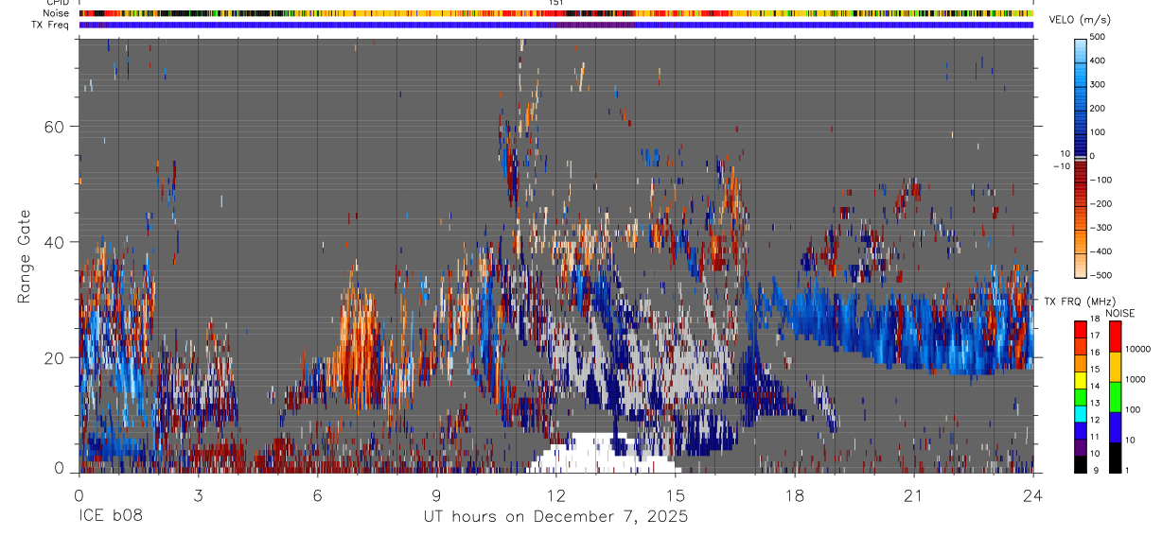
Task: Click the 'VELO (m/s)' colorbar title
Action: pos(1080,21)
